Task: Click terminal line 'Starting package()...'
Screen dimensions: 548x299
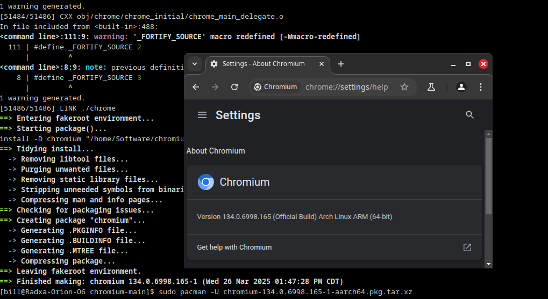Action: (53, 128)
